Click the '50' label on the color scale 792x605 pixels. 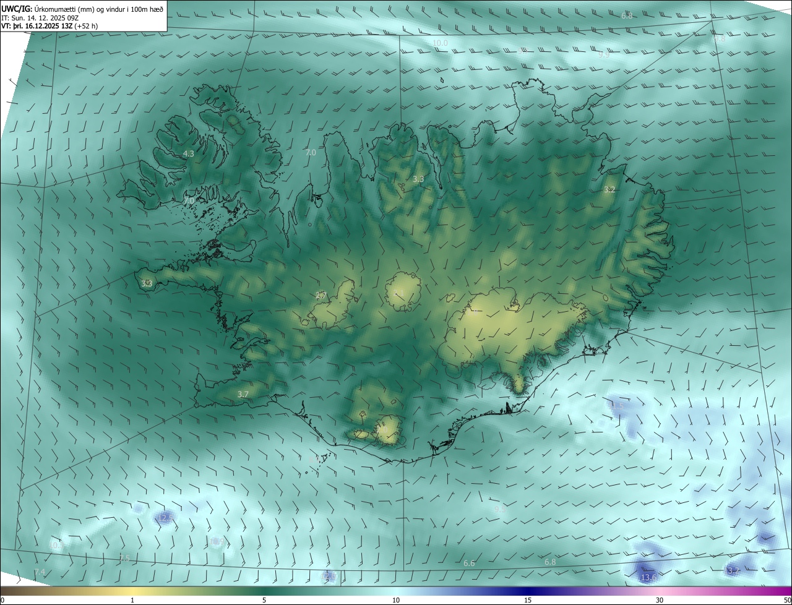(x=787, y=600)
